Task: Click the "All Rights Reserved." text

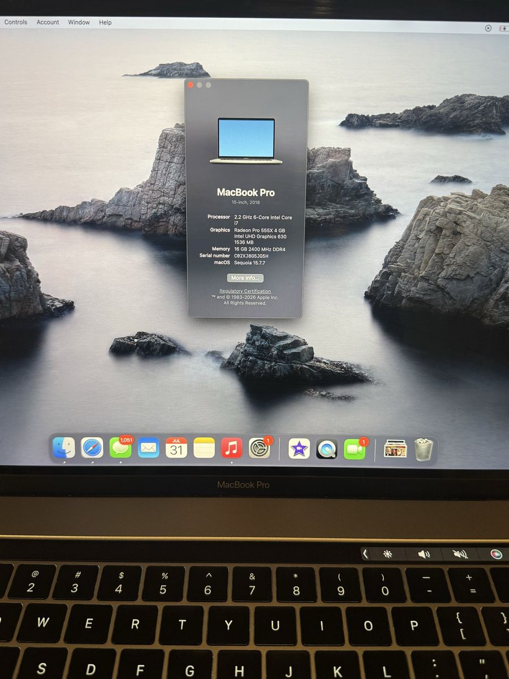Action: point(245,303)
